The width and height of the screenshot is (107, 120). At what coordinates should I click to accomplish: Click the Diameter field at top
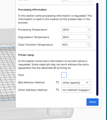click(x=76, y=1)
